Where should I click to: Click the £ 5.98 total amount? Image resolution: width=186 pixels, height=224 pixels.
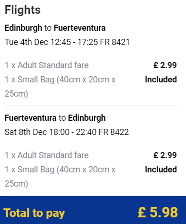click(158, 212)
